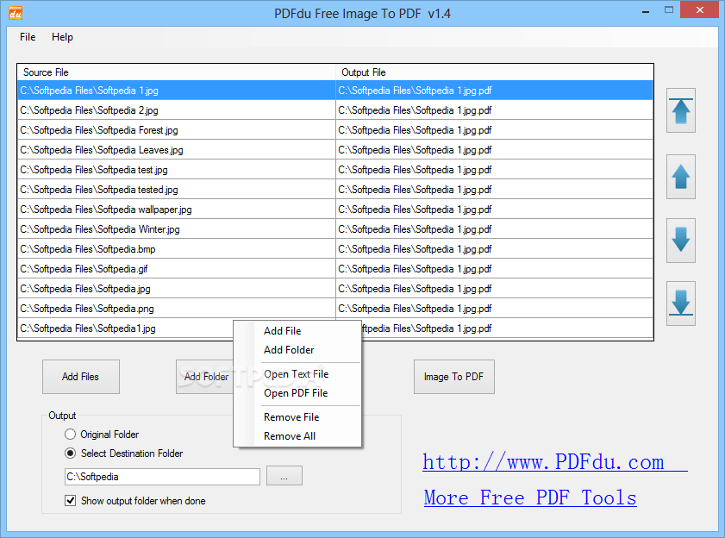This screenshot has width=725, height=538.
Task: Select row Softpedia1.jpg at list bottom
Action: pyautogui.click(x=125, y=328)
